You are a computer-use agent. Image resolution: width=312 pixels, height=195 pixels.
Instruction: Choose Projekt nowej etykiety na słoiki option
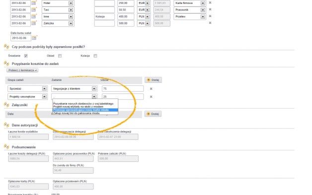tap(85, 107)
